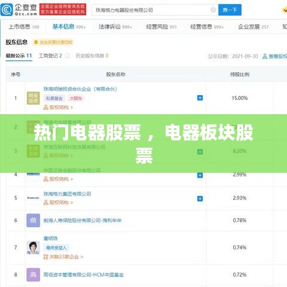Open the 关联23家企业 link
Image resolution: width=287 pixels, height=287 pixels.
click(x=63, y=257)
